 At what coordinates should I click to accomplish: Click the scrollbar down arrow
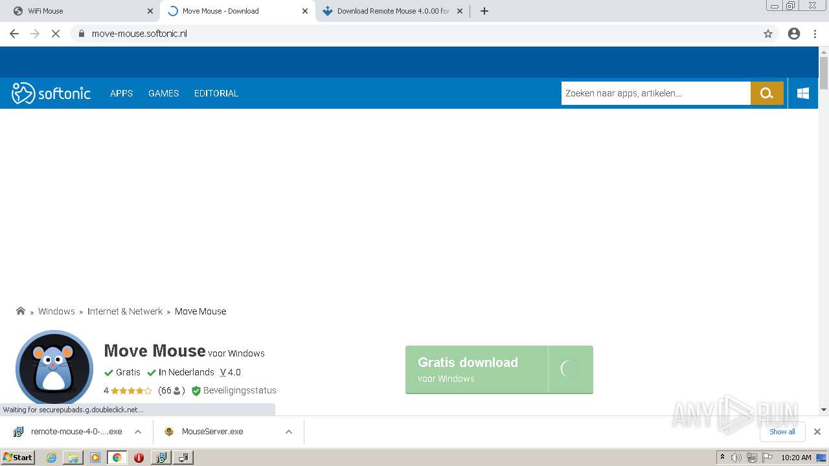(824, 409)
